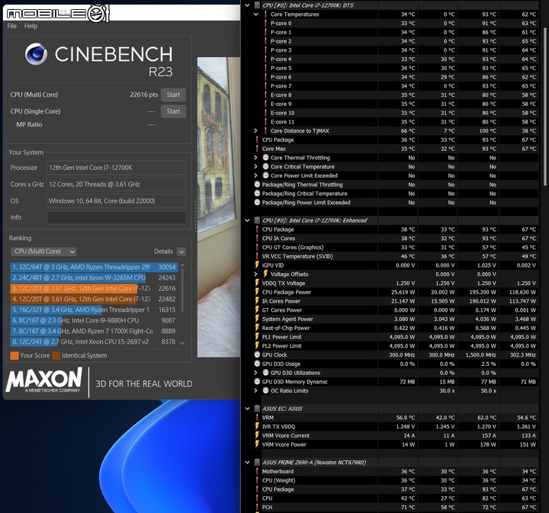Click lightning icon beside PL1 Power Limit
This screenshot has width=549, height=513.
point(257,337)
